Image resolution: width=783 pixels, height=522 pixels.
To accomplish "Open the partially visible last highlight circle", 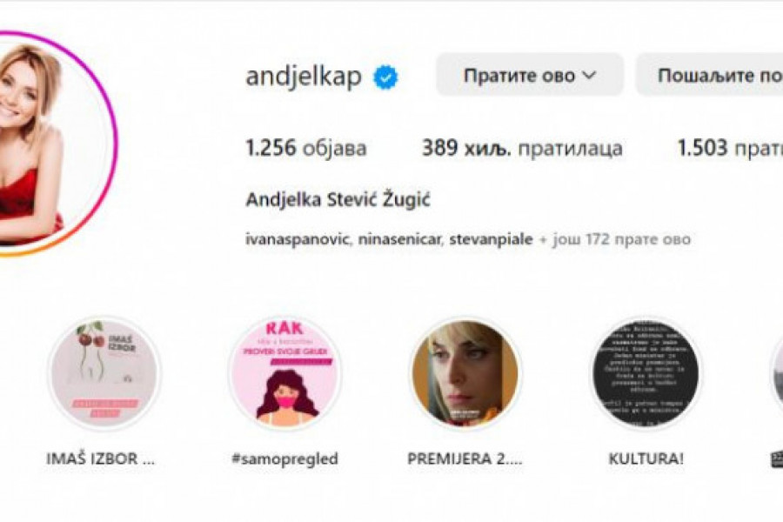I will (777, 373).
